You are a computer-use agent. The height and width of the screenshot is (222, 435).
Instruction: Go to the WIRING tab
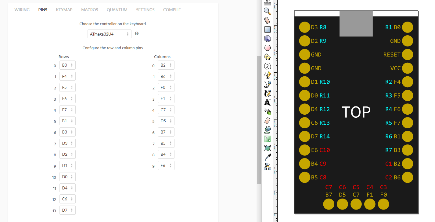pyautogui.click(x=22, y=10)
